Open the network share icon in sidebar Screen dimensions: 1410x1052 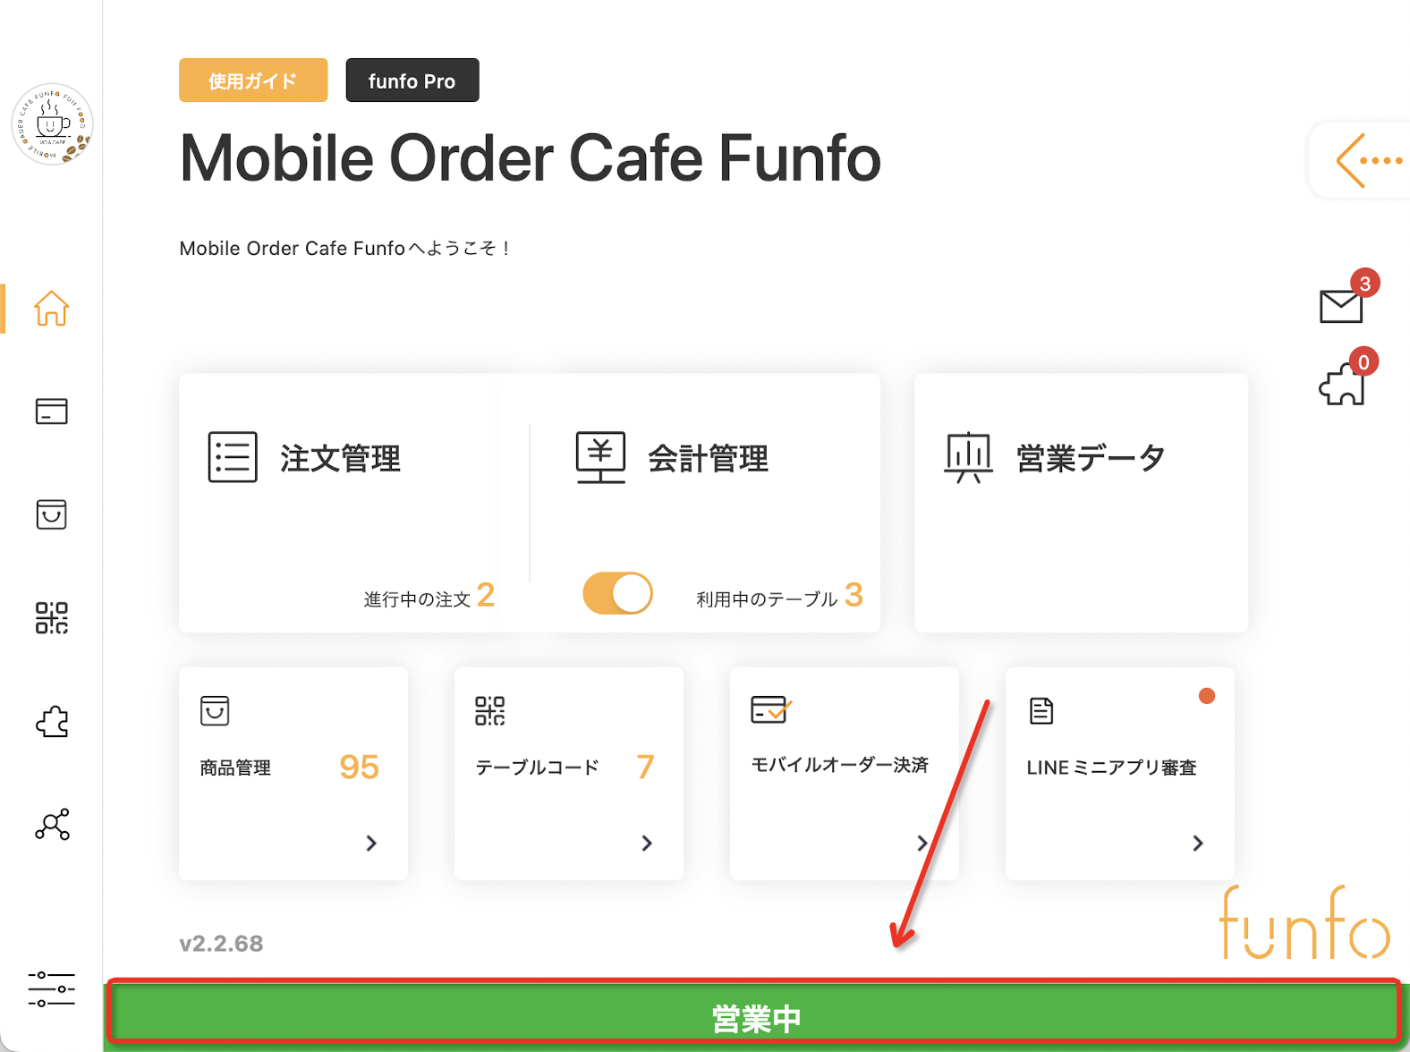[52, 824]
